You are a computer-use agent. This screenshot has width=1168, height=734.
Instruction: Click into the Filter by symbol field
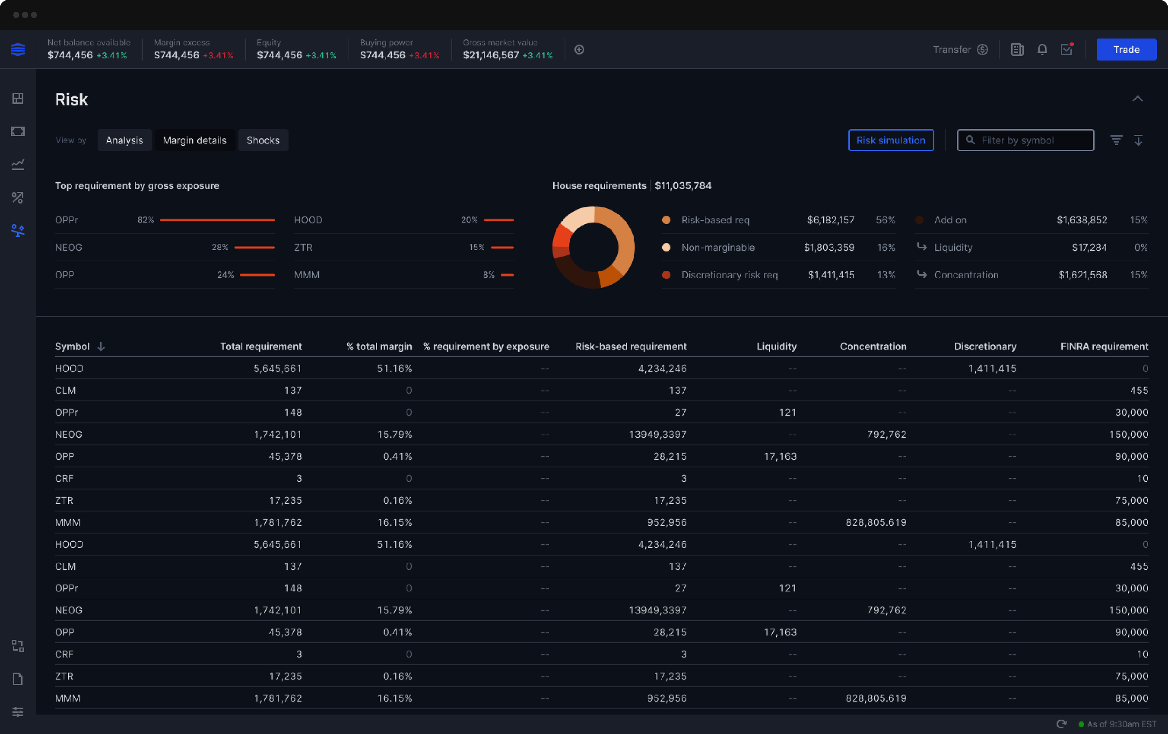1025,140
